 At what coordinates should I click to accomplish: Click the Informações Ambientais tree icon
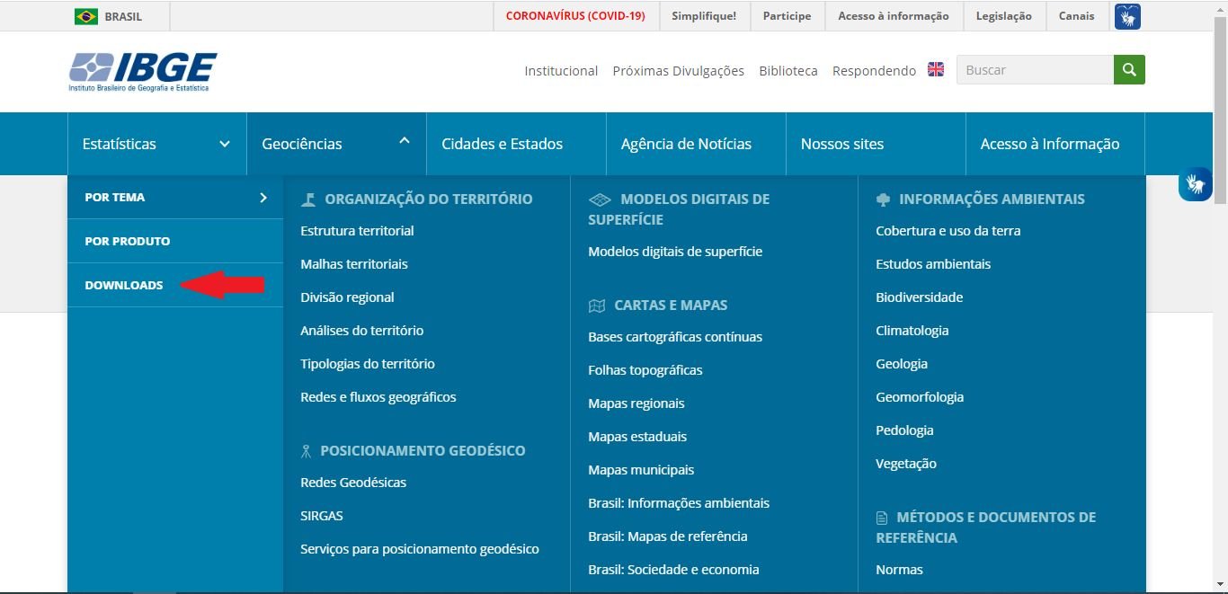[883, 199]
